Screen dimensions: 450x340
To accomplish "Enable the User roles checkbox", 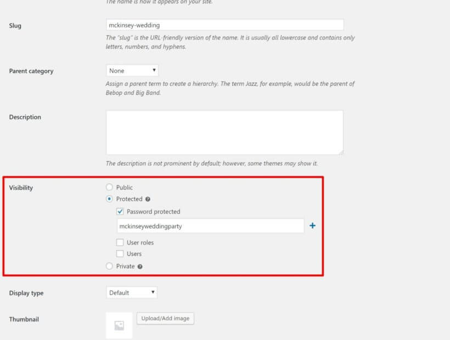I will tap(119, 242).
